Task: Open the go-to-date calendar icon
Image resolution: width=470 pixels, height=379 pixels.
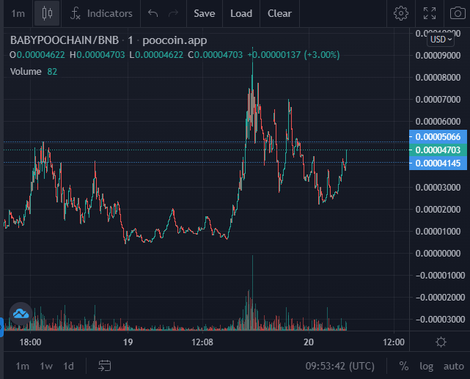Action: (105, 366)
